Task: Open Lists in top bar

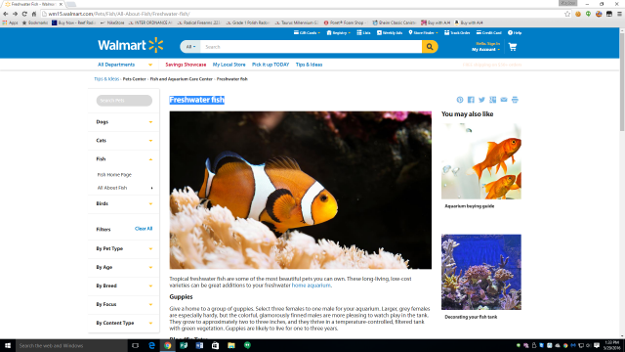Action: (363, 32)
